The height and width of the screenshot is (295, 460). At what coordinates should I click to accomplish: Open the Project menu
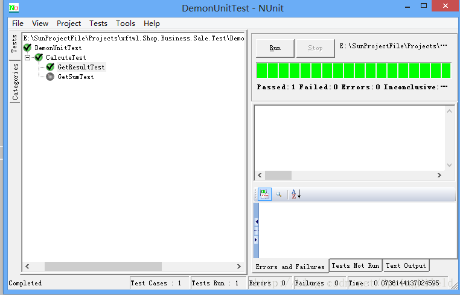click(69, 24)
